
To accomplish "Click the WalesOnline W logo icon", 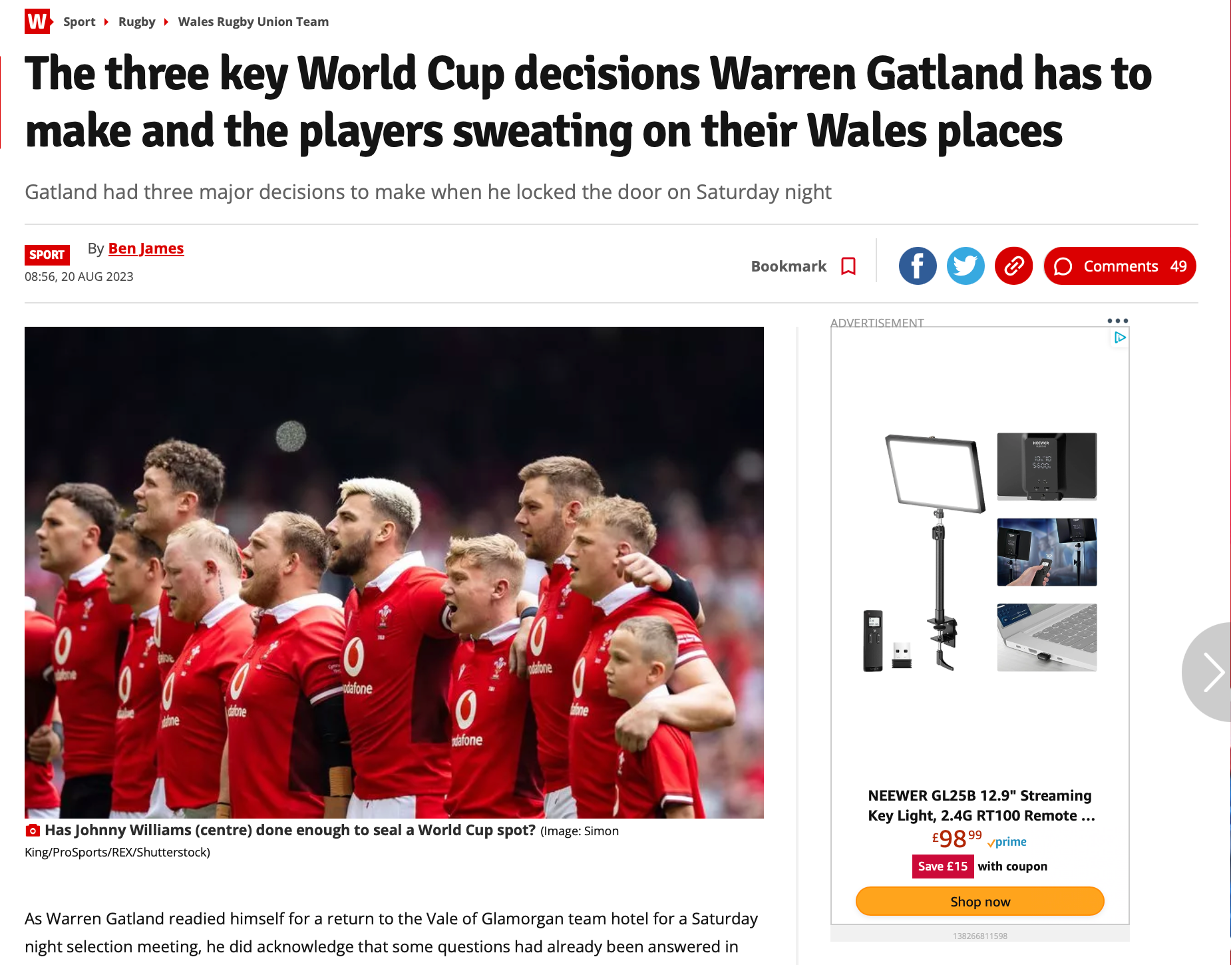I will coord(38,21).
